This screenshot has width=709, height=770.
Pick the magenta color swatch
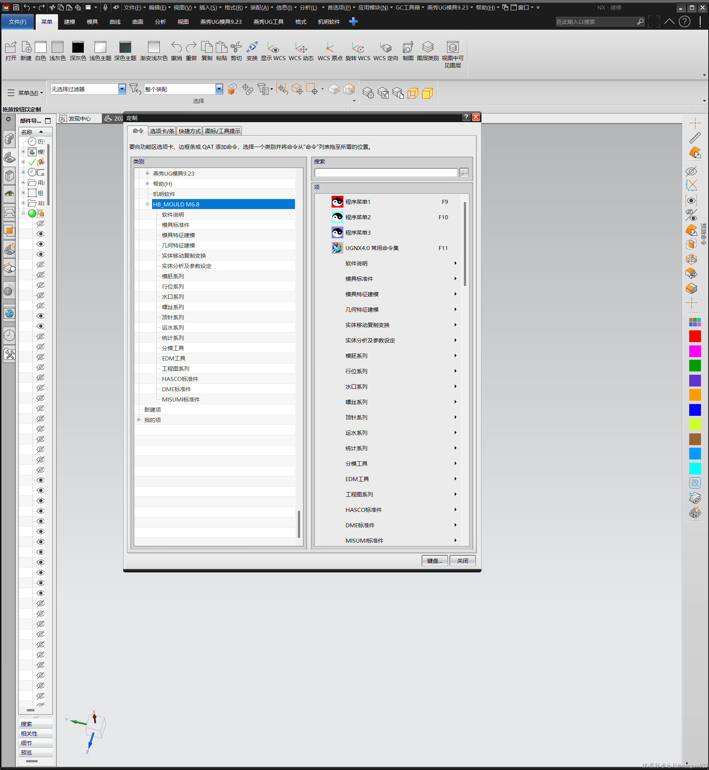(x=695, y=351)
